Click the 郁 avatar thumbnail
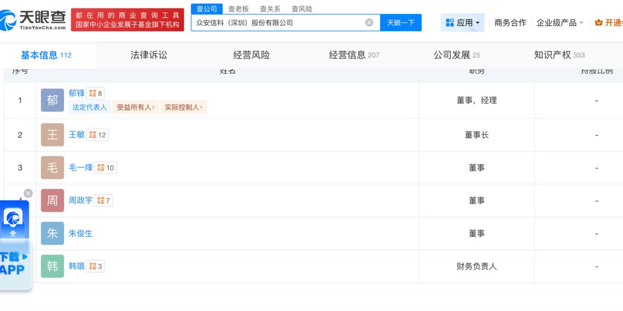Image resolution: width=623 pixels, height=311 pixels. coord(52,101)
